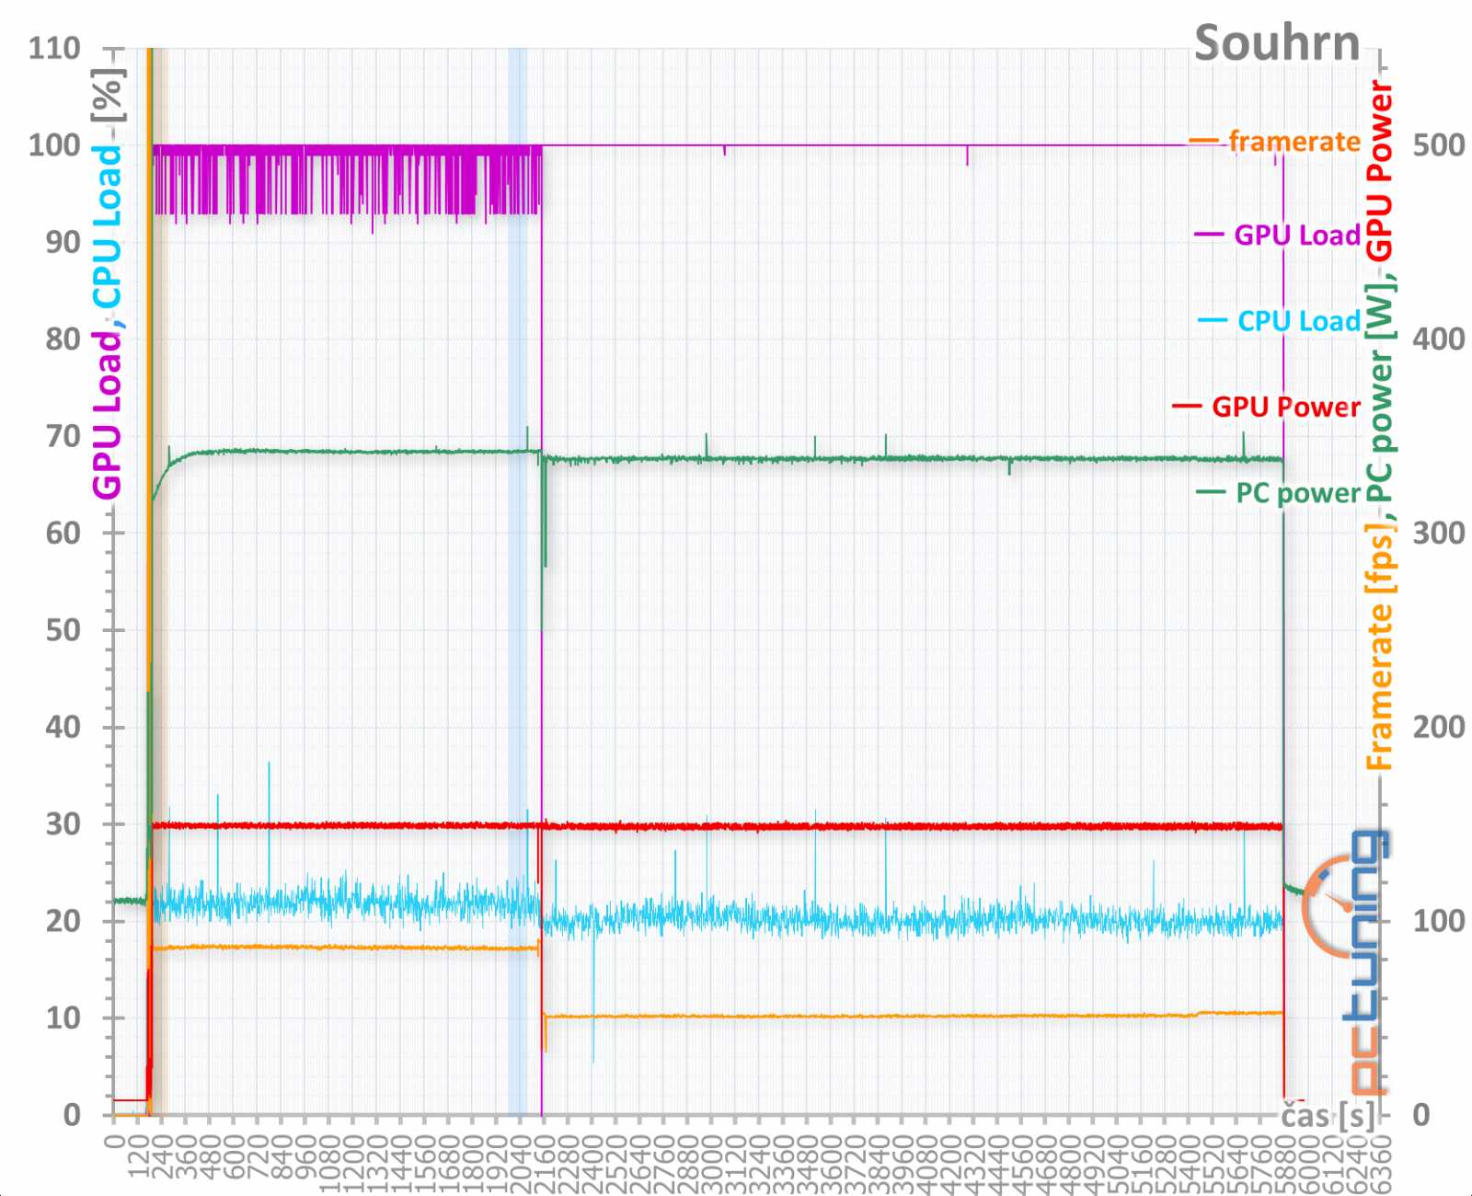Click left axis value 110
The height and width of the screenshot is (1196, 1472).
pos(55,48)
